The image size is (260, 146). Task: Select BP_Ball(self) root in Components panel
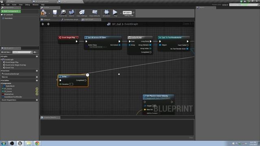pyautogui.click(x=8, y=15)
